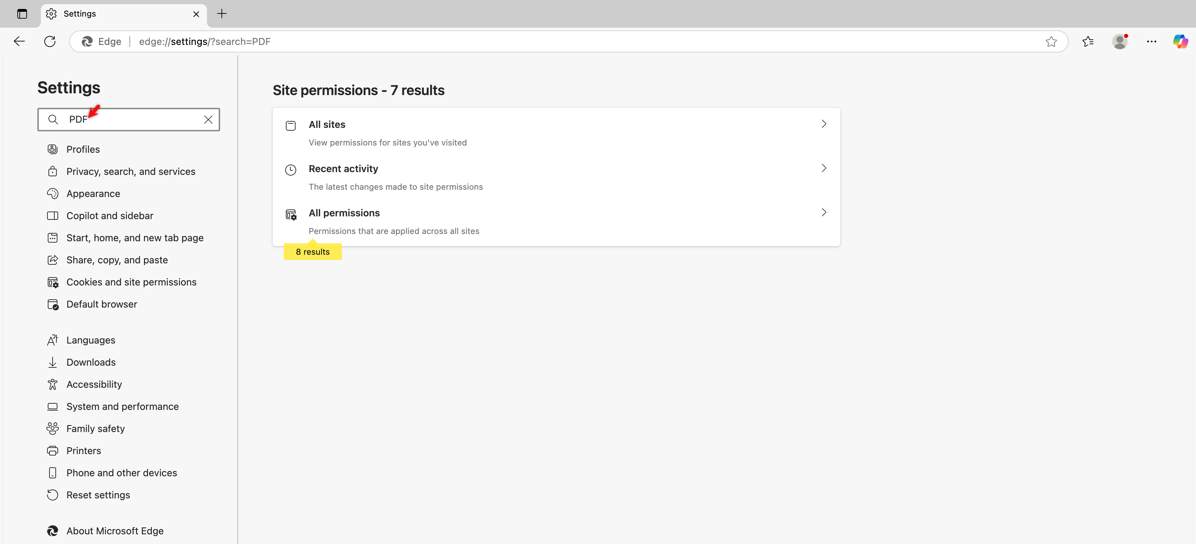The width and height of the screenshot is (1196, 544).
Task: Open Settings and more ellipsis menu
Action: [1151, 41]
